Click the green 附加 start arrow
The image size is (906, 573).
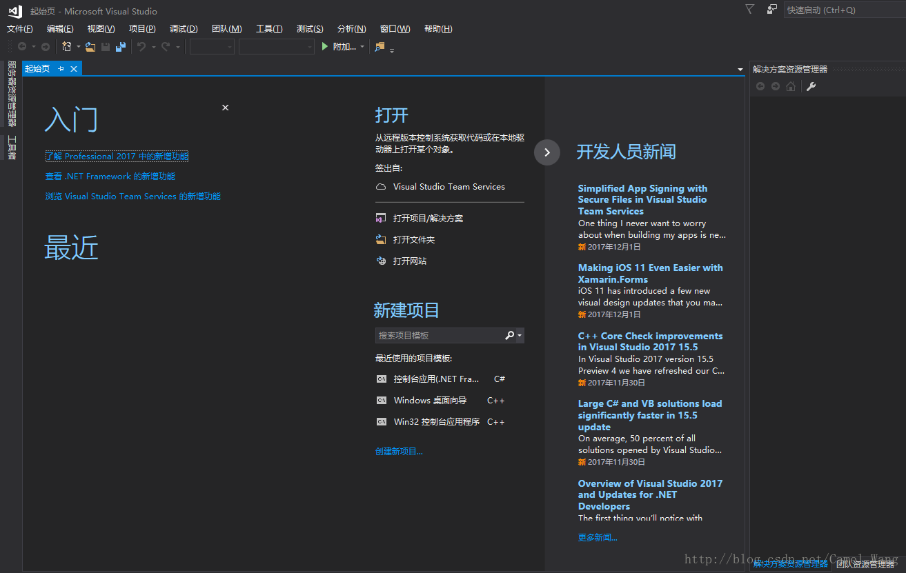326,47
